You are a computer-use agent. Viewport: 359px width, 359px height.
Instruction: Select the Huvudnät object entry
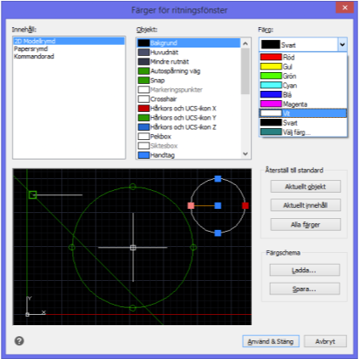point(188,53)
